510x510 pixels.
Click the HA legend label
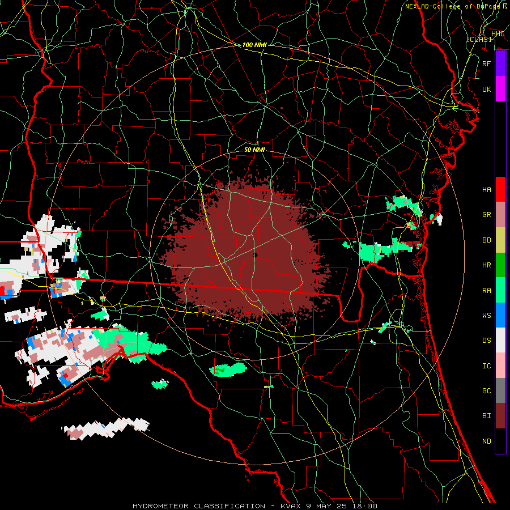(486, 190)
